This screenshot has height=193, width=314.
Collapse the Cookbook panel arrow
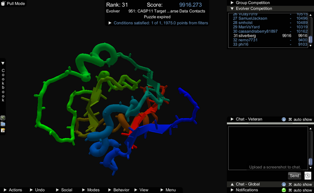click(x=3, y=63)
